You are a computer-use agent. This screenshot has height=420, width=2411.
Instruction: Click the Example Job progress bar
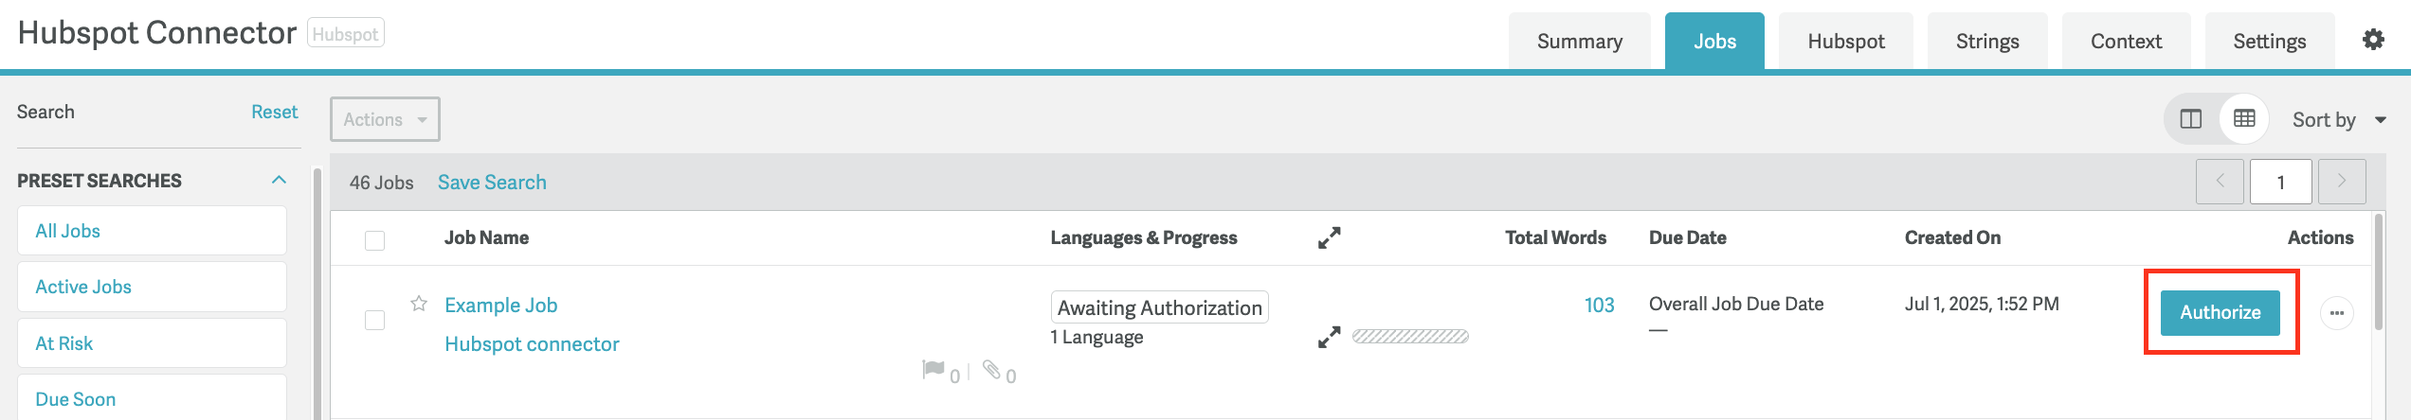1410,337
